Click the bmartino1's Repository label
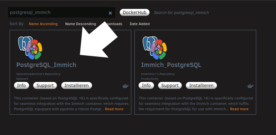 (158, 74)
